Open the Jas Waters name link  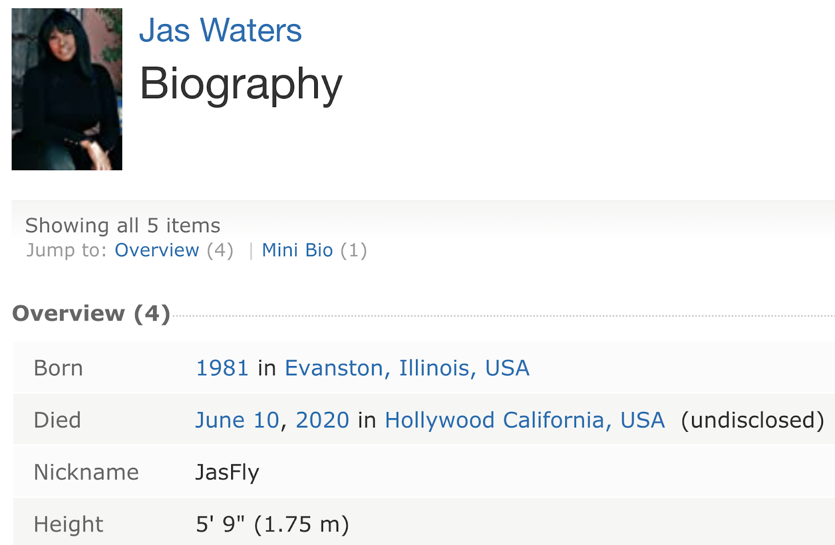click(x=220, y=30)
